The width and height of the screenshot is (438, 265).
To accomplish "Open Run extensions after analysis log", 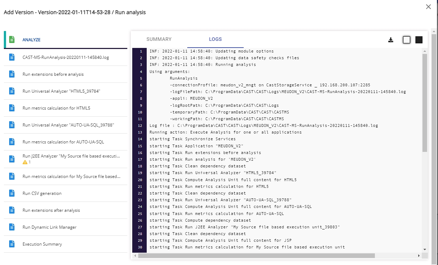I will pyautogui.click(x=66, y=210).
